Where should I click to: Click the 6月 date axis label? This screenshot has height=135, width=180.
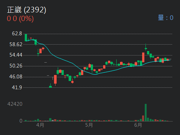(138, 125)
